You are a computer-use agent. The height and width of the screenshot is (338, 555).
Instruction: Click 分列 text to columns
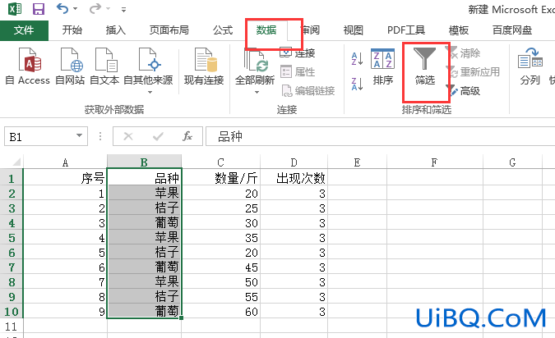pos(530,66)
